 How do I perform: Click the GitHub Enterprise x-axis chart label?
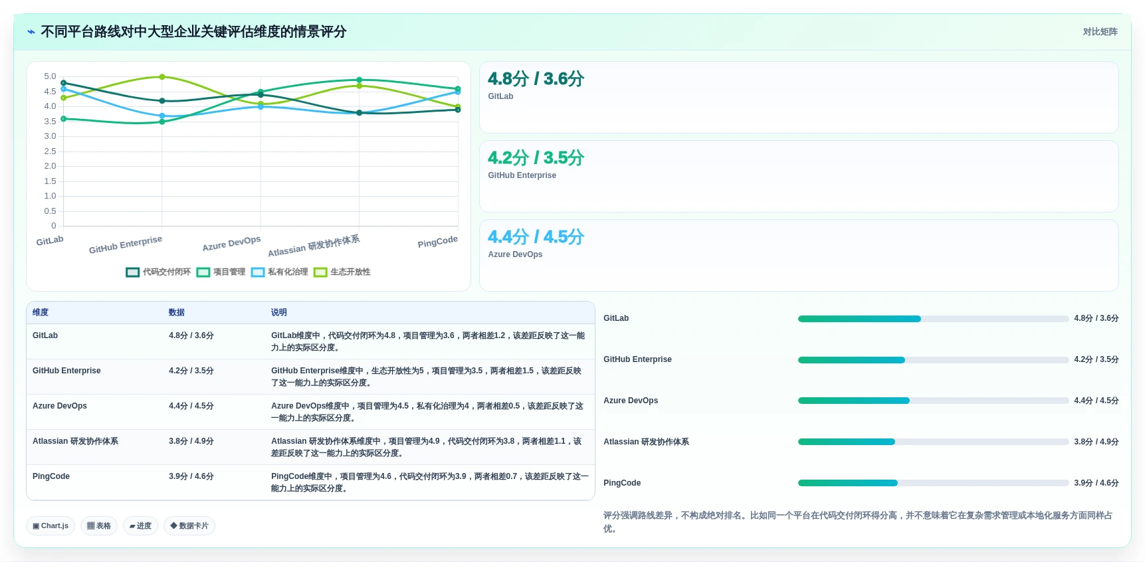point(126,244)
